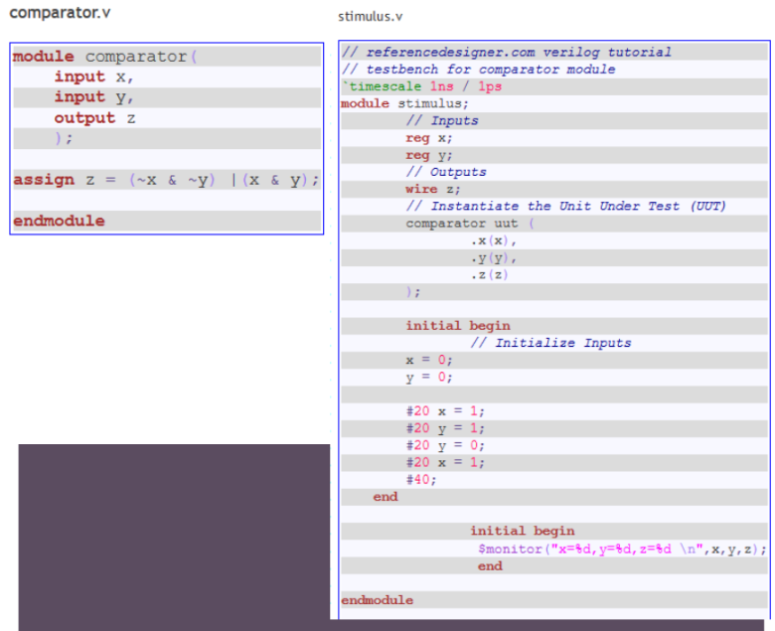Click the 'reg x;' declaration
775x631 pixels.
[x=428, y=138]
